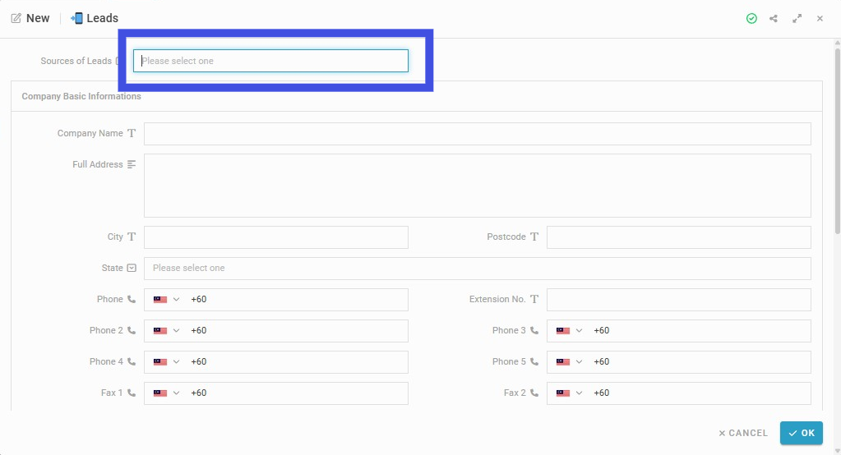841x455 pixels.
Task: Click the Postcode text field
Action: (678, 237)
